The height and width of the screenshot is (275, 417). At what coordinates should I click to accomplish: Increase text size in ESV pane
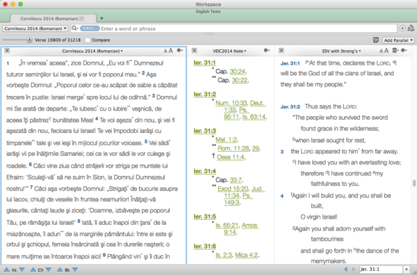tap(386, 51)
